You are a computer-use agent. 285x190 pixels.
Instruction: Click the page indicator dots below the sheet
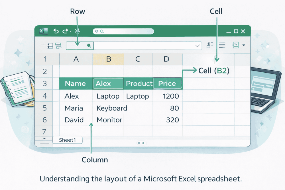click(x=141, y=143)
